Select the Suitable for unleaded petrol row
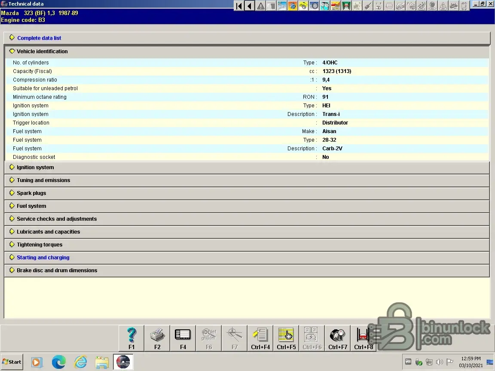This screenshot has width=495, height=371. (x=247, y=88)
